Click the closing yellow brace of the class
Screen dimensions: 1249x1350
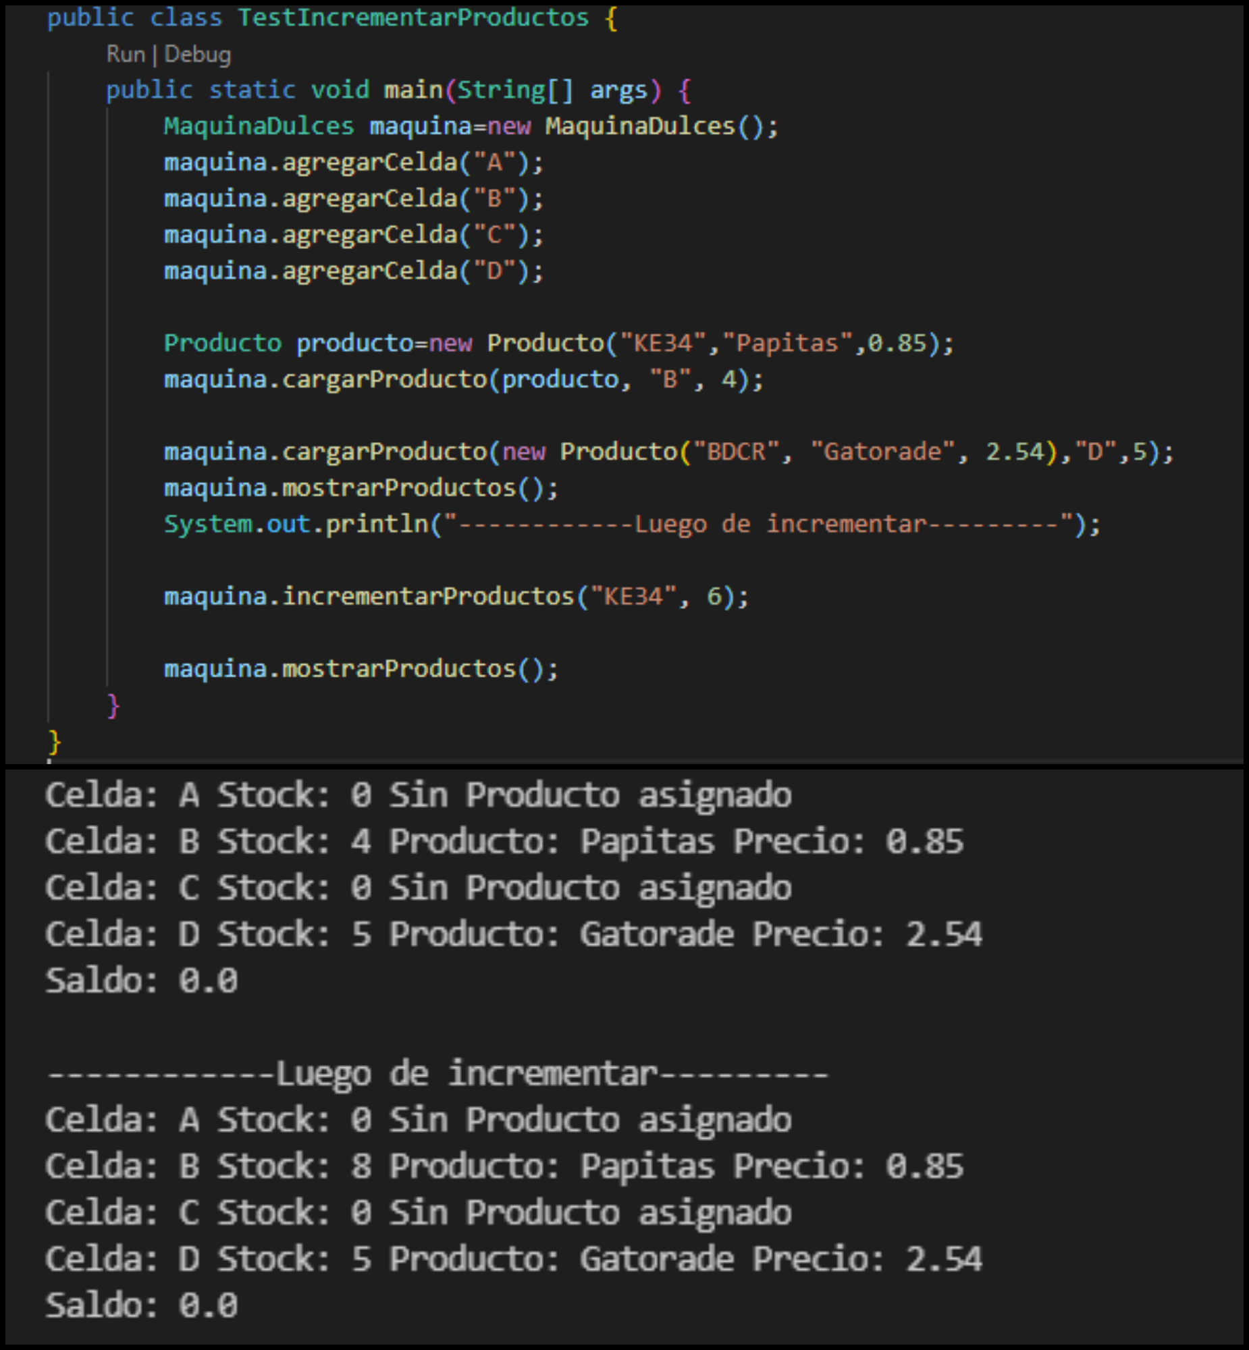click(54, 741)
